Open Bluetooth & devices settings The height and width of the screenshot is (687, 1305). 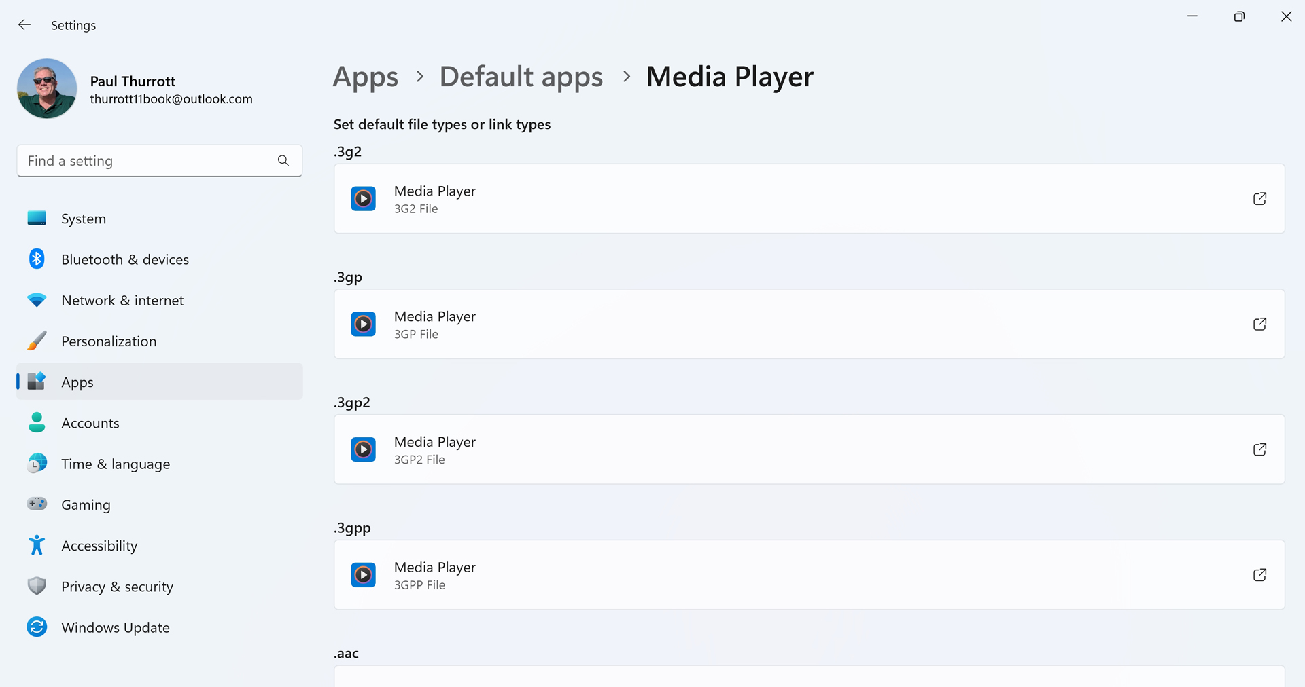(125, 259)
